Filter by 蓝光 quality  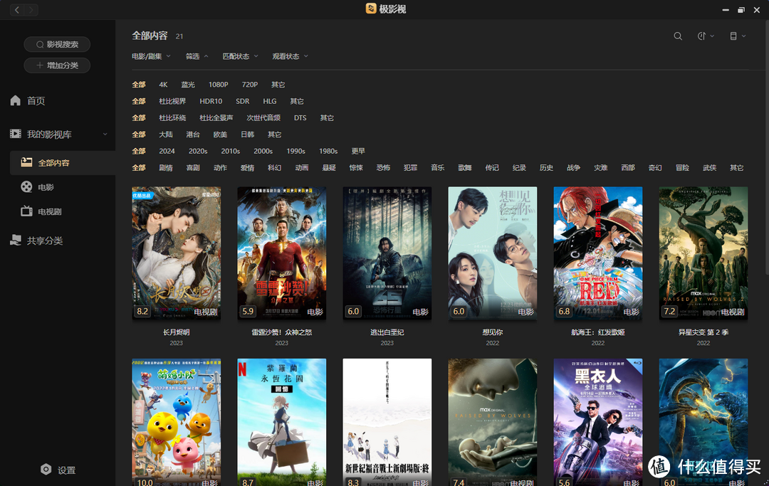click(188, 85)
